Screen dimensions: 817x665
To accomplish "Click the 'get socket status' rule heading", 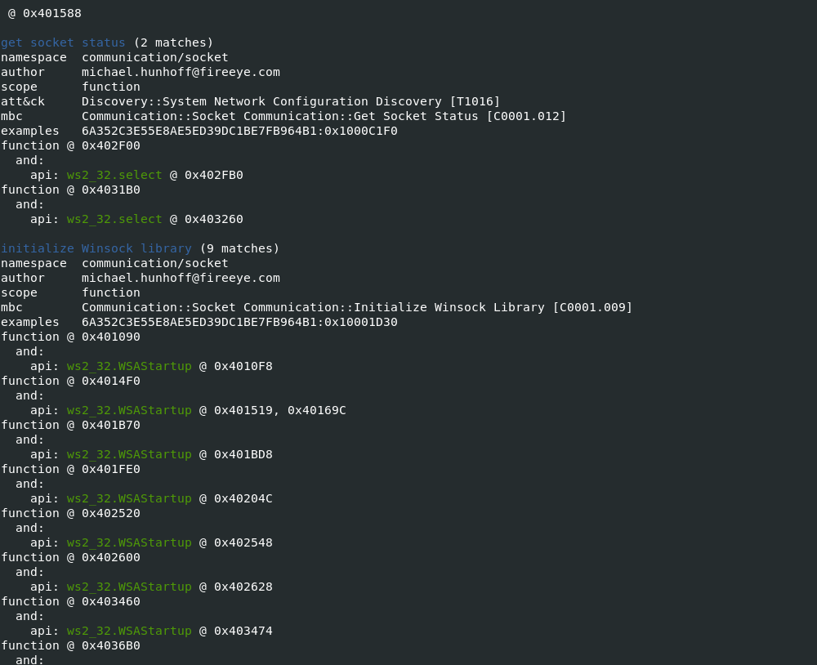I will (x=63, y=42).
